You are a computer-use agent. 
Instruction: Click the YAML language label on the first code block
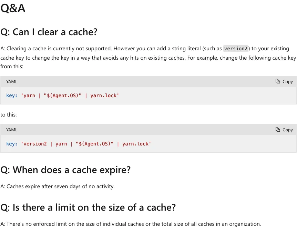click(x=12, y=81)
